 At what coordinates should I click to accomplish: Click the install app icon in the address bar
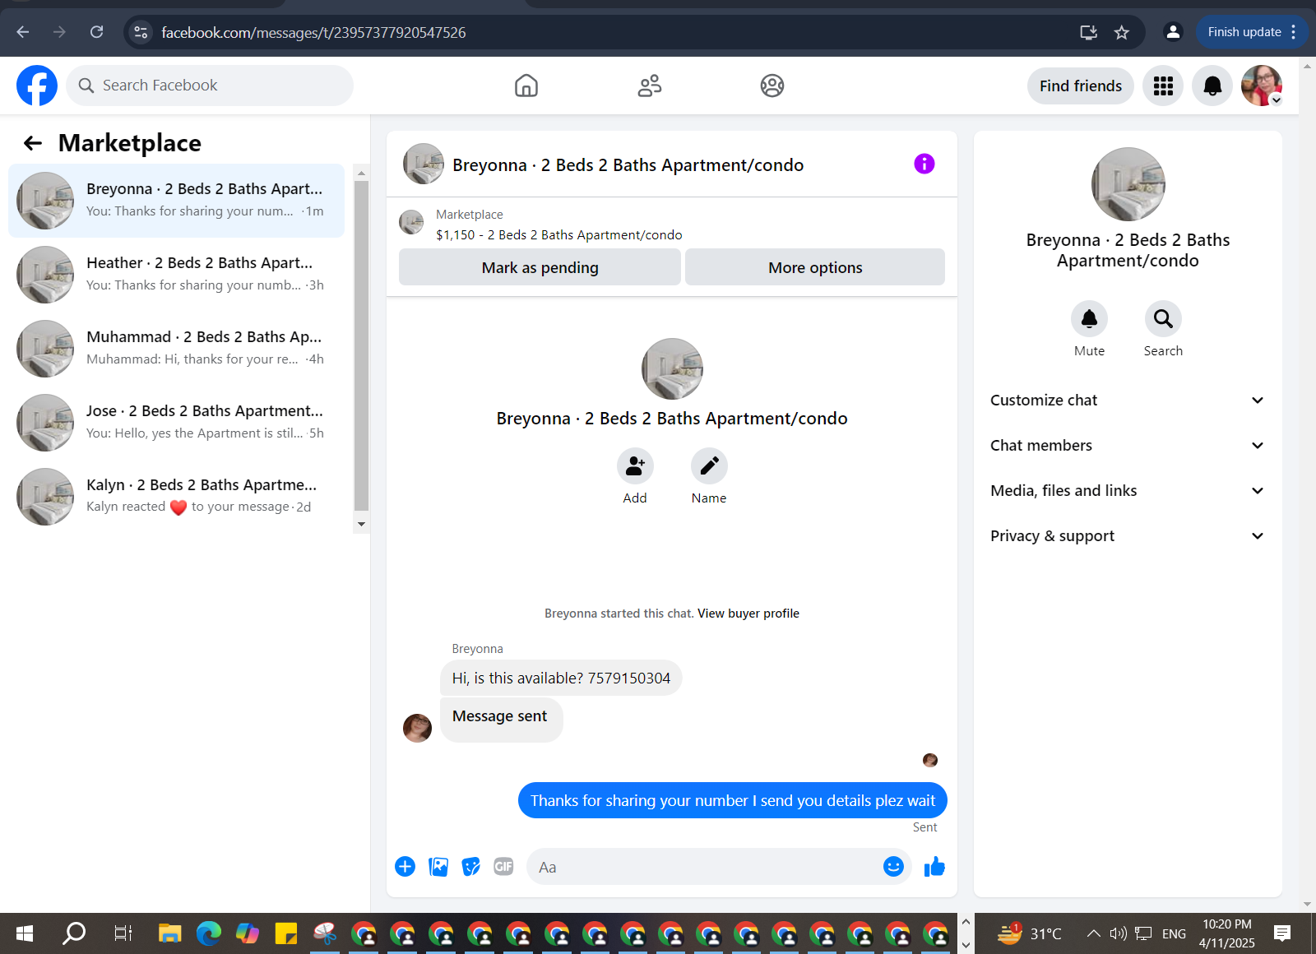1089,32
